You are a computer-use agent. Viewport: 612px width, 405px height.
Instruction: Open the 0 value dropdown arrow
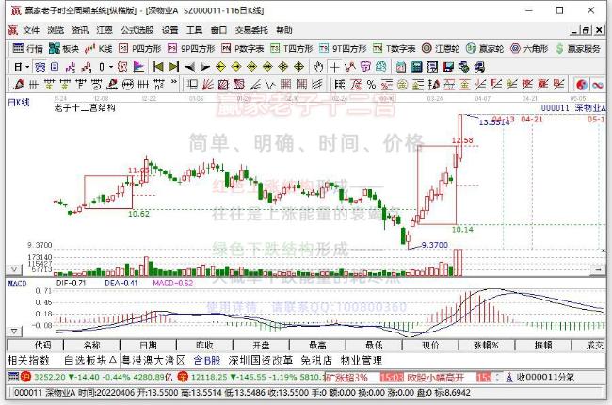pos(111,67)
